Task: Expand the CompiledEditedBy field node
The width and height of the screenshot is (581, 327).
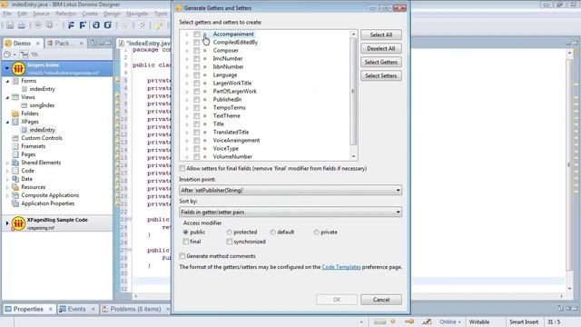Action: coord(187,43)
